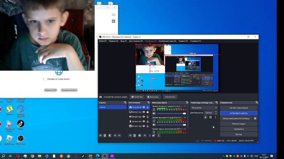
Task: Select the scene row in Scenes list
Action: (112, 107)
